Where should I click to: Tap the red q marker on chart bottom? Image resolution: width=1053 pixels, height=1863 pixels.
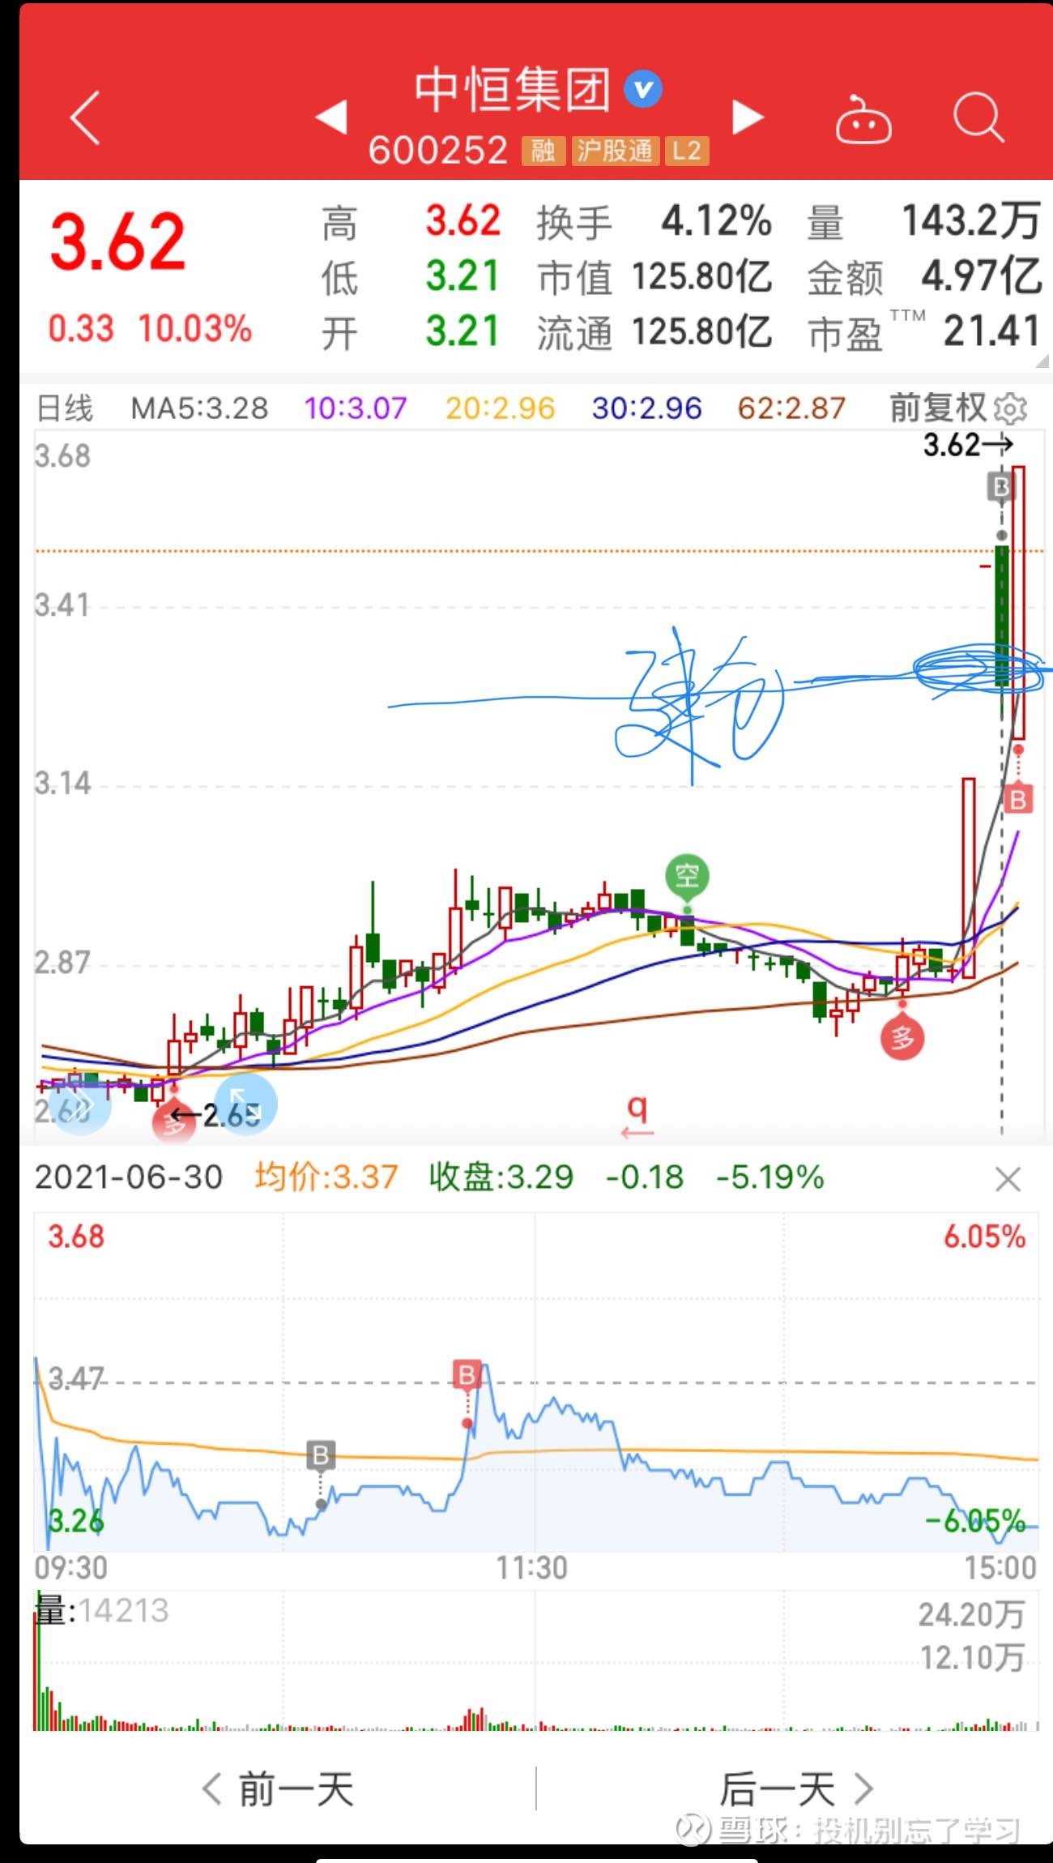637,1115
